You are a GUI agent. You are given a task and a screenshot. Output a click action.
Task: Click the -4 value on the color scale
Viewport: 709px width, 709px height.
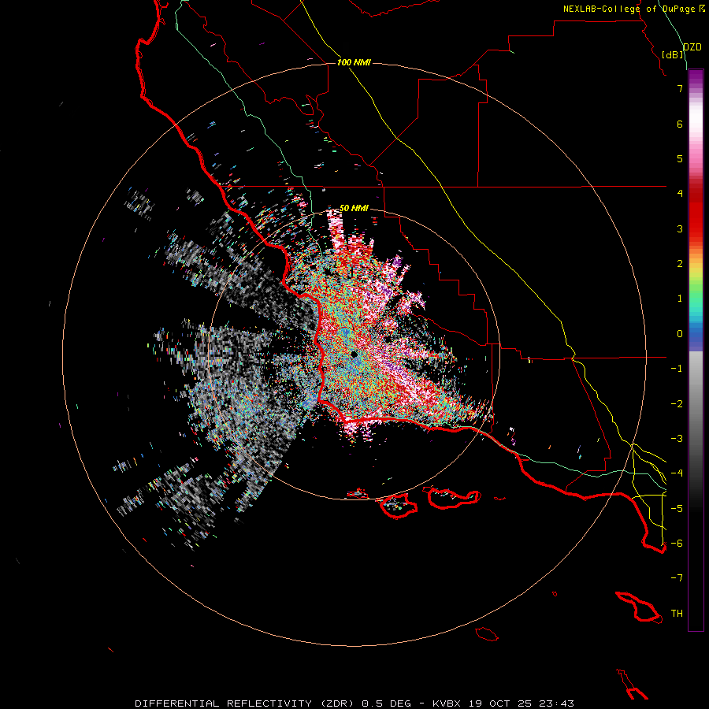pos(677,473)
